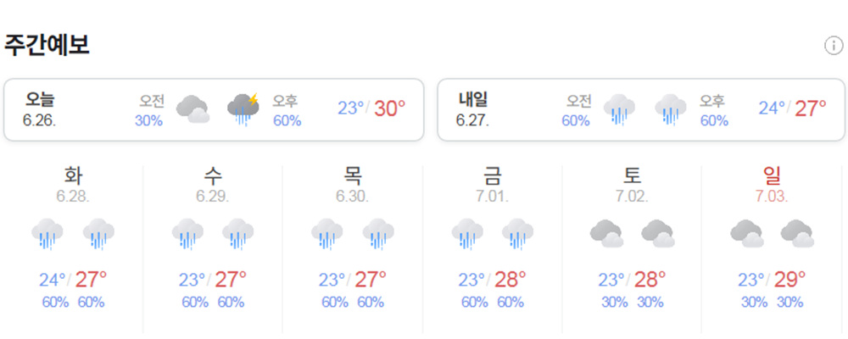Image resolution: width=848 pixels, height=339 pixels.
Task: Click the 주간예보 heading
Action: click(x=47, y=46)
